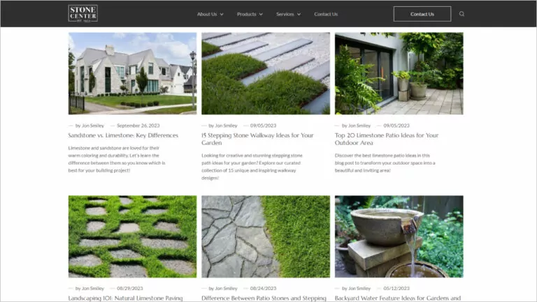Viewport: 537px width, 302px height.
Task: Open the limestone patio image
Action: (399, 73)
